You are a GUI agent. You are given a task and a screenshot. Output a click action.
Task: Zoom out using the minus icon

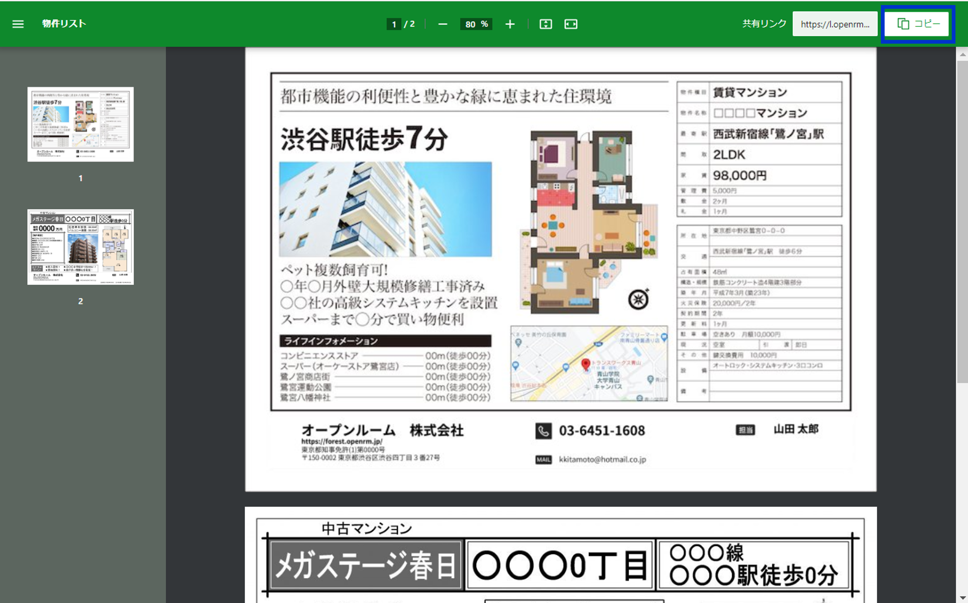click(443, 24)
